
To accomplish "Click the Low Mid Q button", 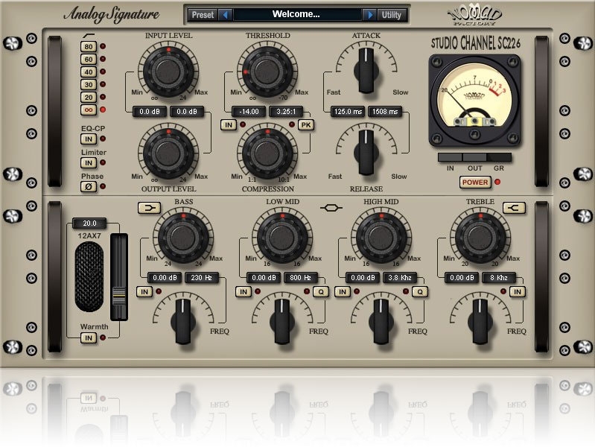I will pyautogui.click(x=320, y=291).
